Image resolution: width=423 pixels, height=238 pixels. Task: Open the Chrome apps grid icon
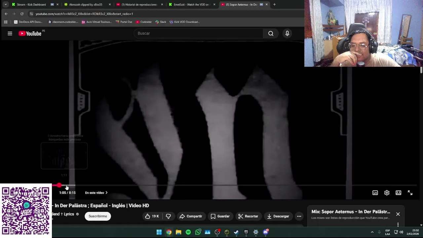point(6,22)
